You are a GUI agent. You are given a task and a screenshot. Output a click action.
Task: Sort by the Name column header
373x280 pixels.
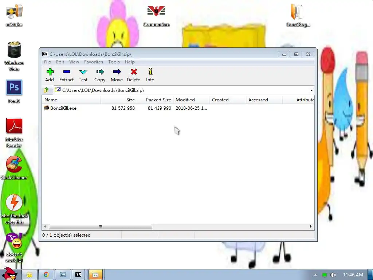(71, 100)
